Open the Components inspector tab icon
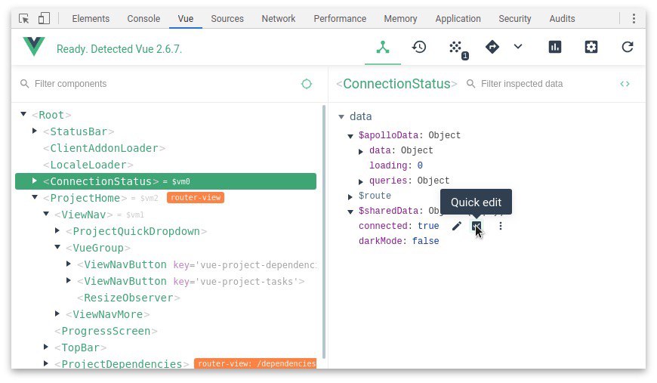 click(384, 48)
